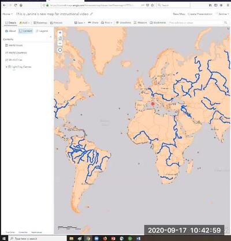Click the browser back arrow
The height and width of the screenshot is (241, 231).
tap(5, 5)
